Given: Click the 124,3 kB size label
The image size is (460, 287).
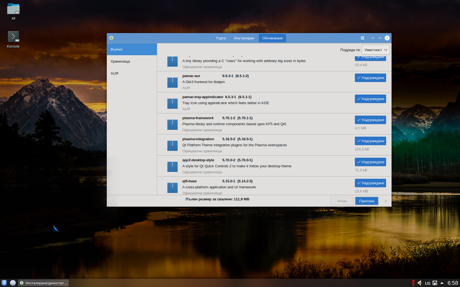Looking at the screenshot, I should point(362,149).
